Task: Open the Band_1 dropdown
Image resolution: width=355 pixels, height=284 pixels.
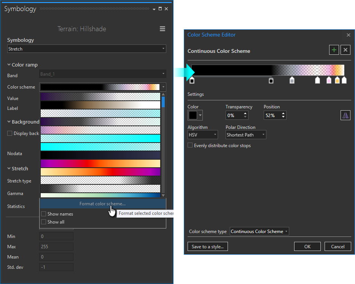Action: (103, 74)
